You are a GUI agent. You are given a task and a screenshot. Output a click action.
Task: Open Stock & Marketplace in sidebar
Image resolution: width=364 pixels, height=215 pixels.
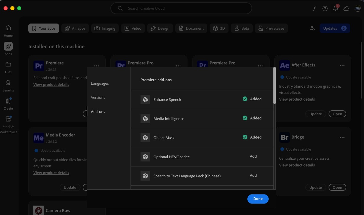pos(8,125)
